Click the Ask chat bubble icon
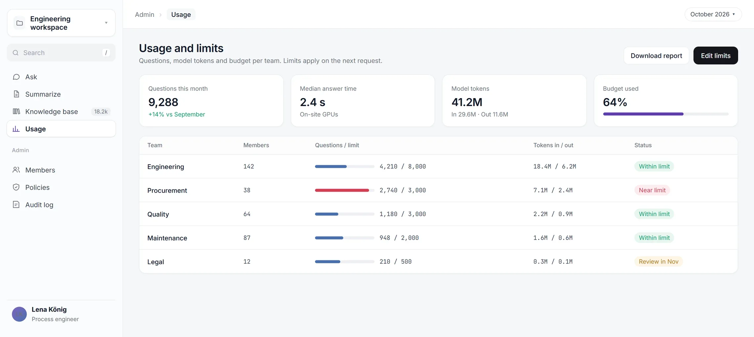Viewport: 754px width, 337px height. coord(16,77)
